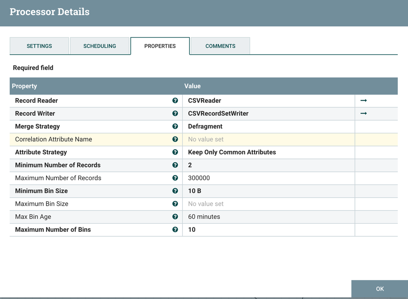Click help icon for Record Writer

click(175, 114)
